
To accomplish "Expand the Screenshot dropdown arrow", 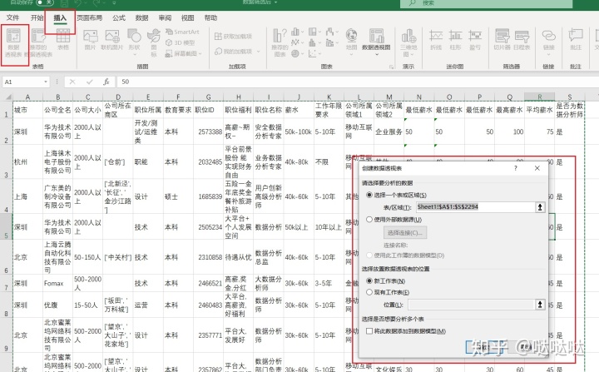I will click(x=200, y=54).
